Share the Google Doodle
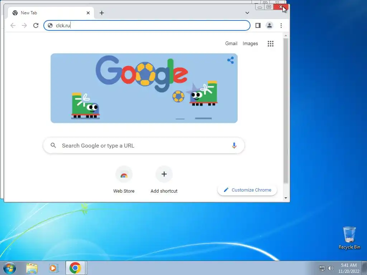The image size is (367, 275). 230,60
